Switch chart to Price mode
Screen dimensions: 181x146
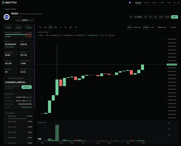coord(129,27)
